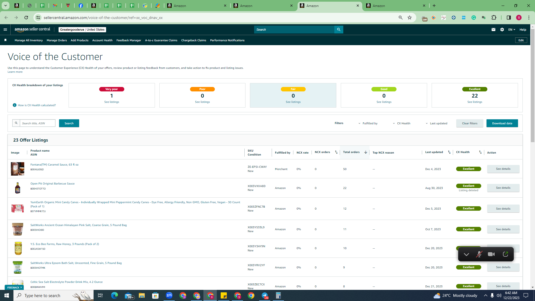Open Sticky Notes from the taskbar

click(224, 295)
